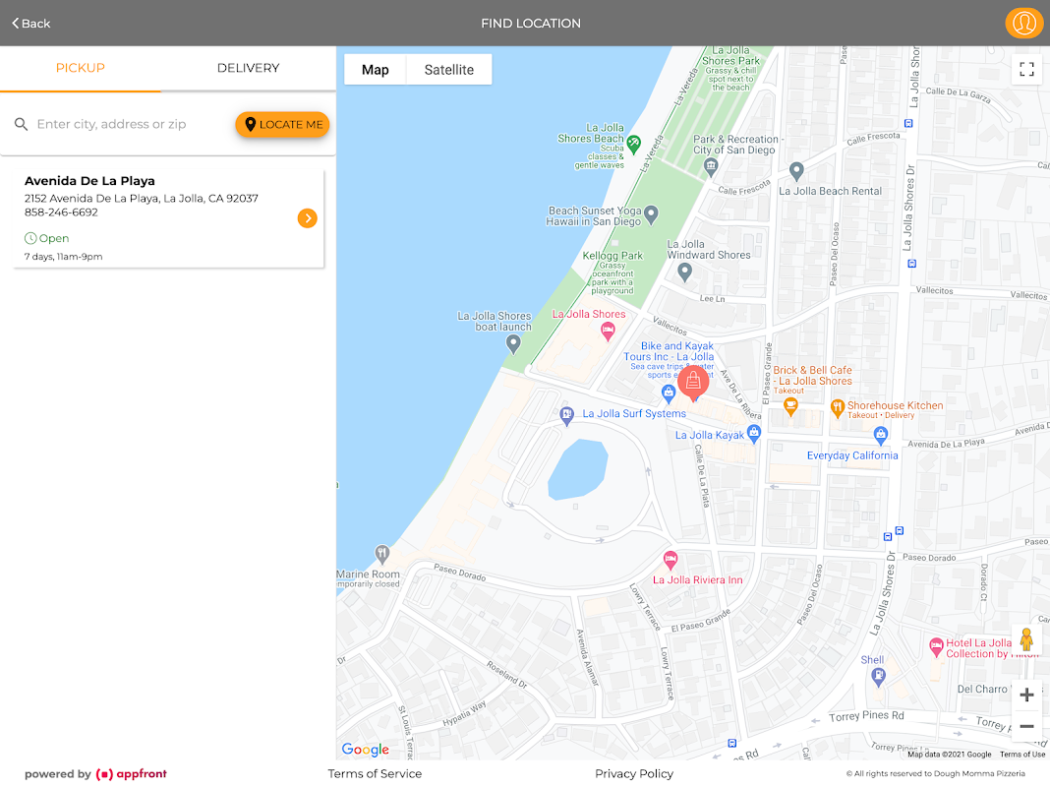Select the Avenida De La Playa store title
Image resolution: width=1050 pixels, height=787 pixels.
(x=89, y=181)
